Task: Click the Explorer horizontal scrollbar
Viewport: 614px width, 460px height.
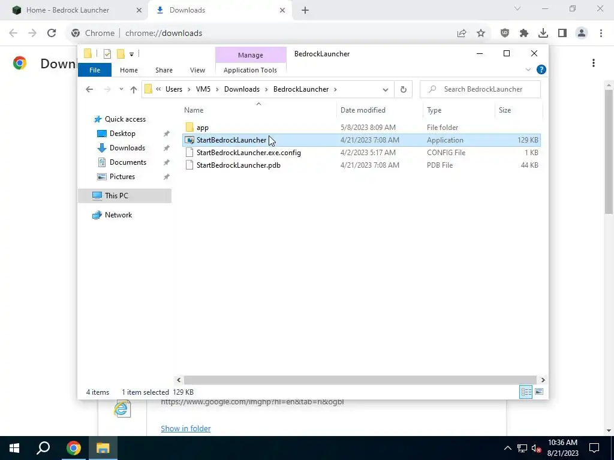Action: click(360, 380)
